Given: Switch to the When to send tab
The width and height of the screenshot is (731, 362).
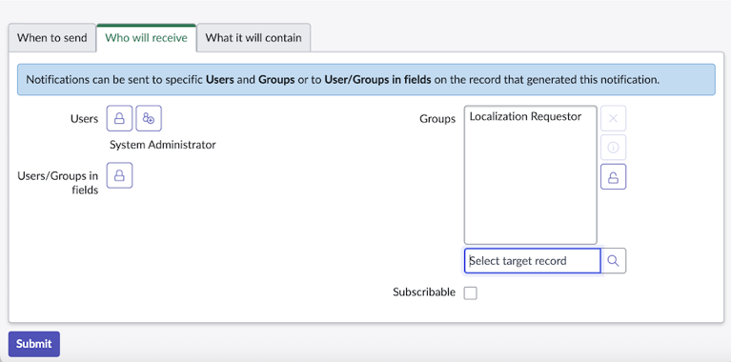Looking at the screenshot, I should (x=52, y=38).
